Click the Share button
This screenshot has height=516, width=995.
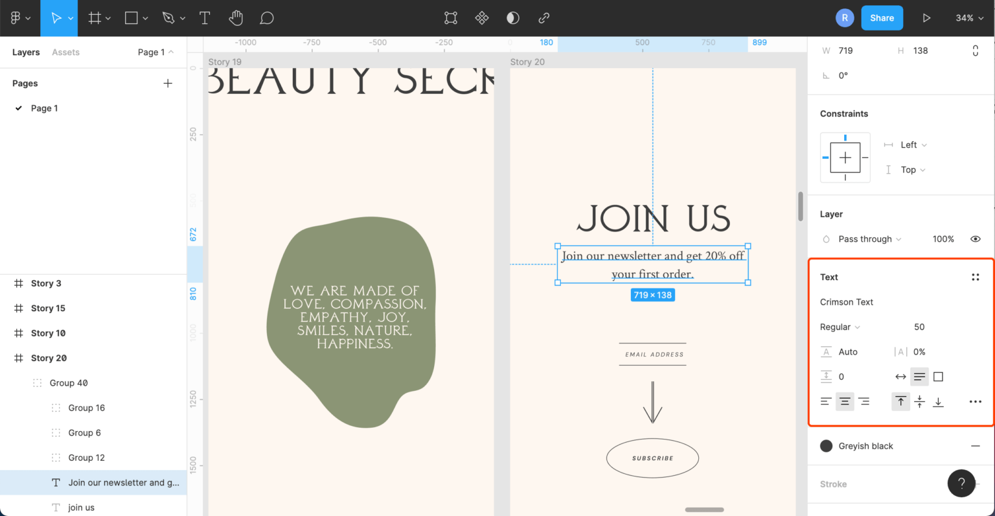[882, 18]
